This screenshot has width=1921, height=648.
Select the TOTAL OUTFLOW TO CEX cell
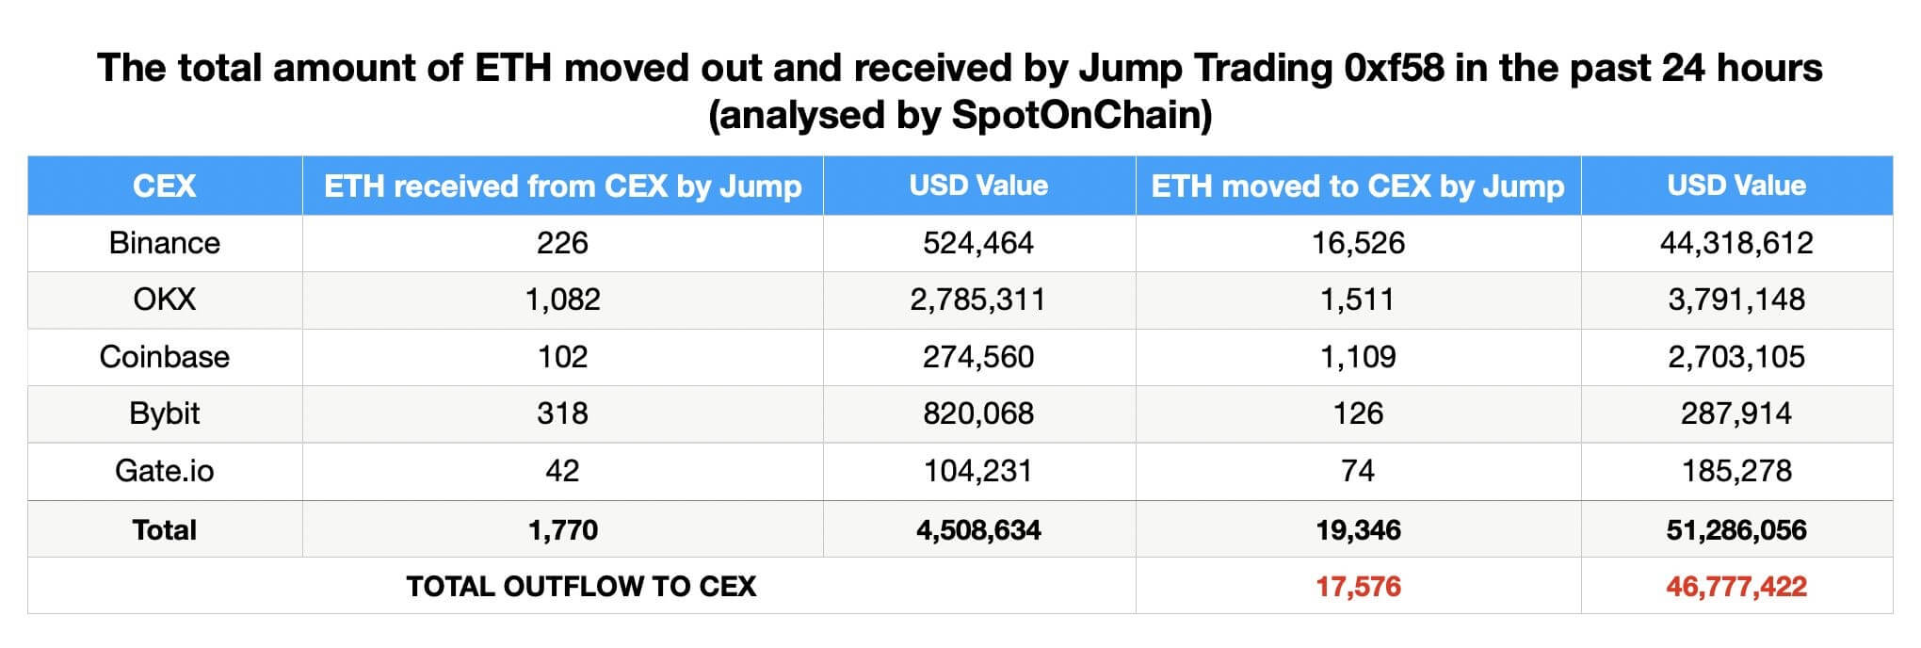point(581,586)
